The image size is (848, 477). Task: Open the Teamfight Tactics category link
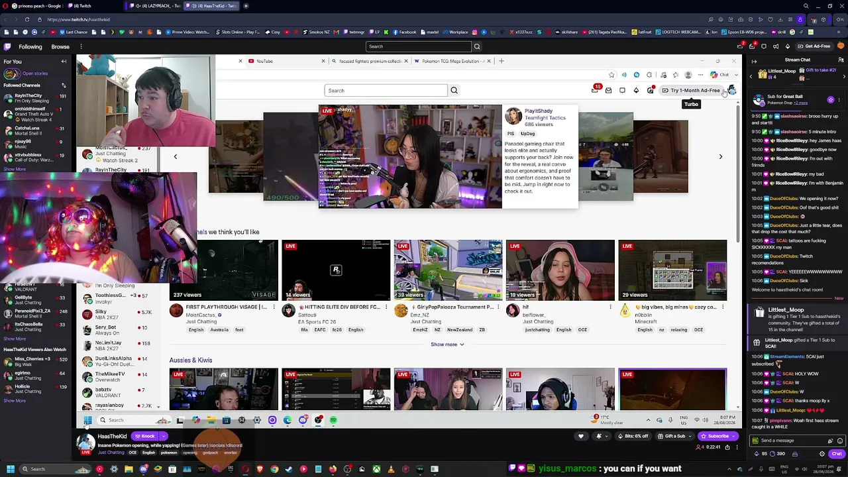coord(545,118)
